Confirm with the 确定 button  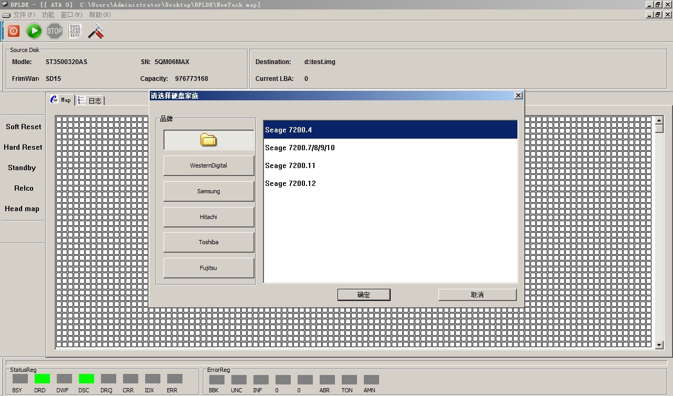click(364, 295)
